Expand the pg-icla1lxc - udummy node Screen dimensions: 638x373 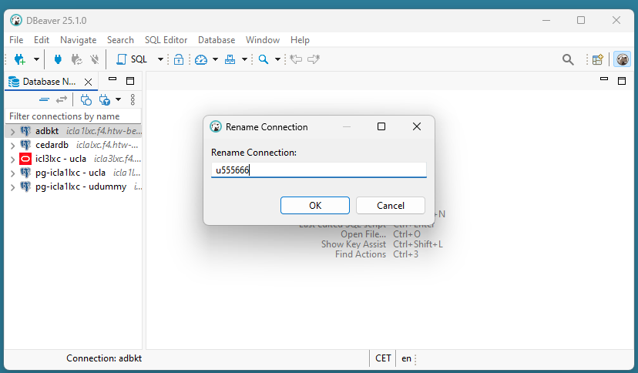click(12, 187)
